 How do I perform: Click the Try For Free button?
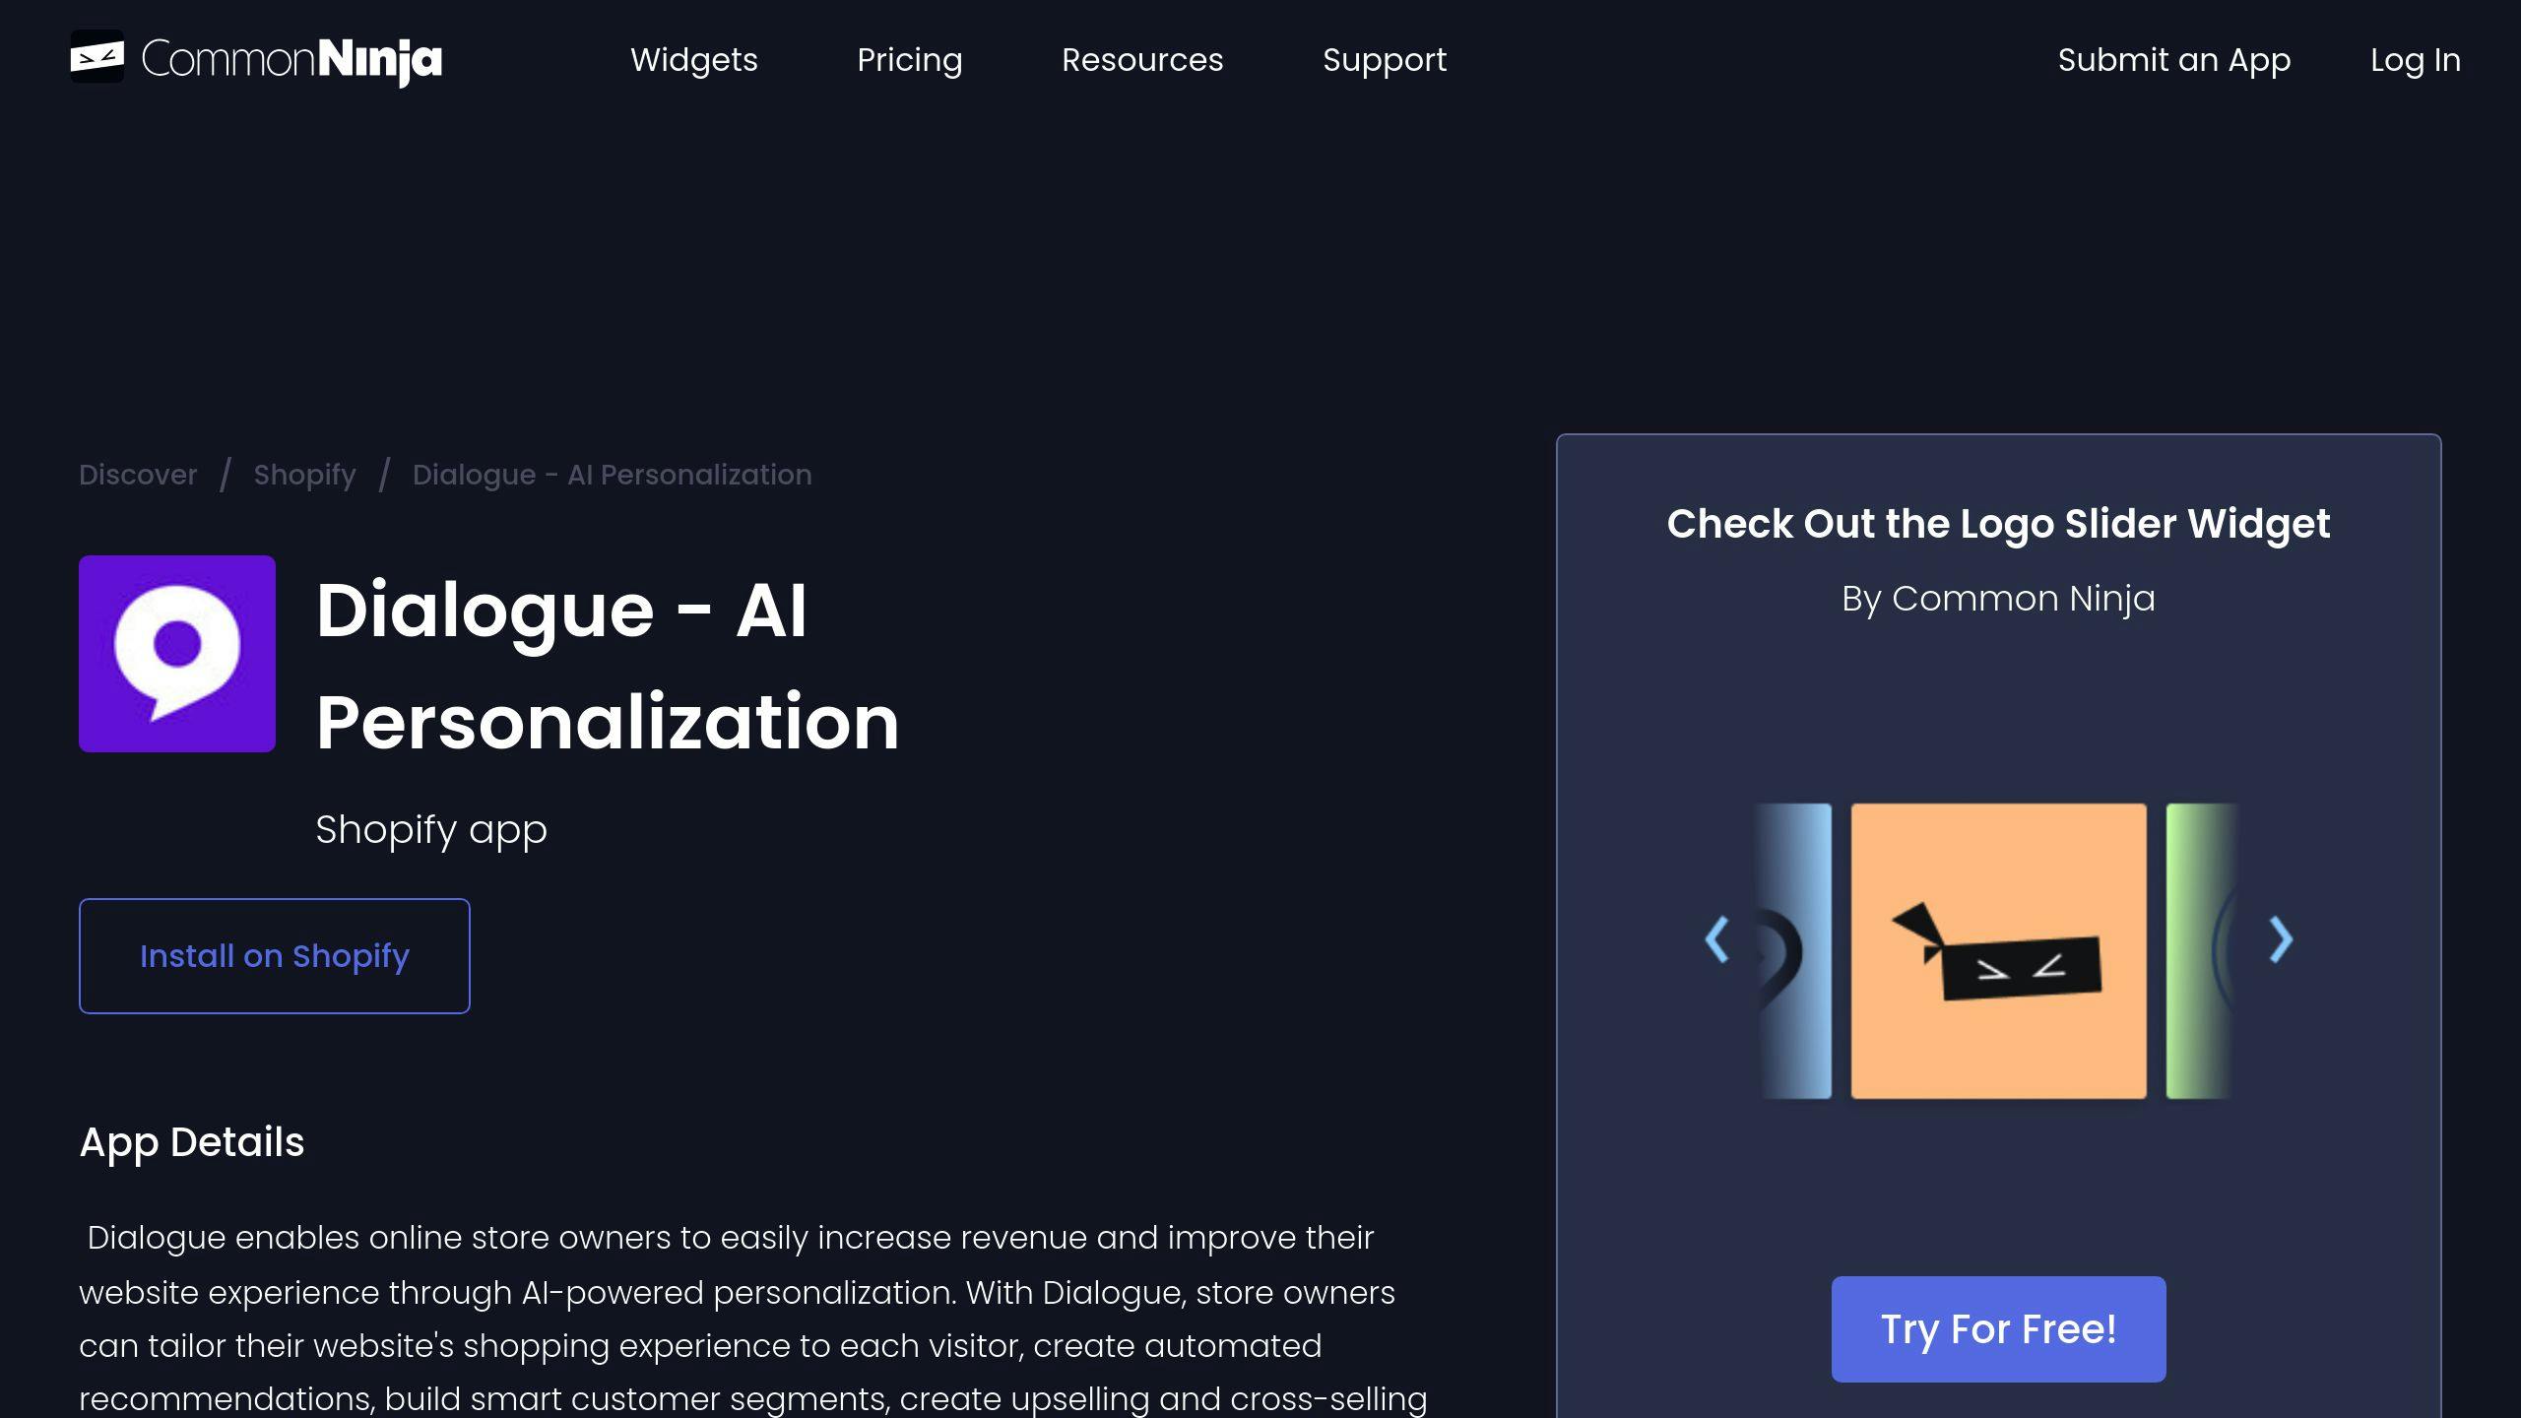1998,1329
